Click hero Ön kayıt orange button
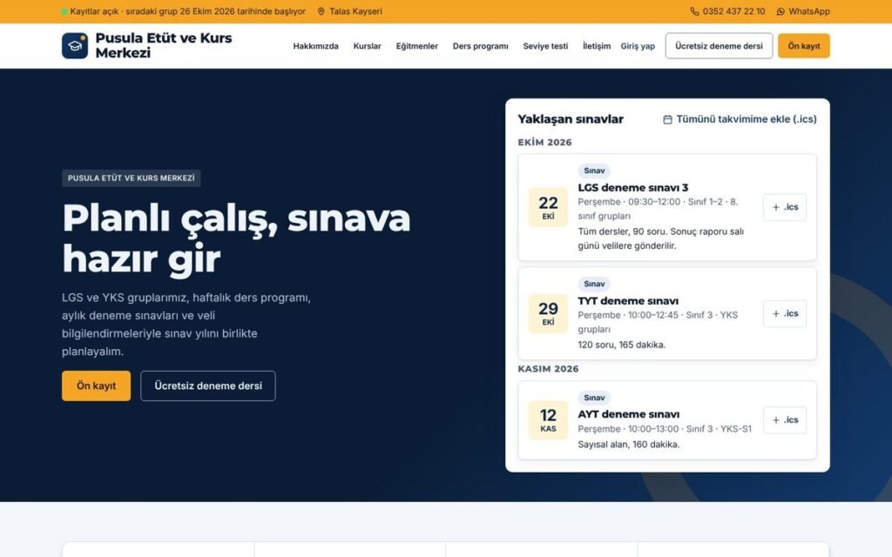This screenshot has width=892, height=557. (96, 386)
